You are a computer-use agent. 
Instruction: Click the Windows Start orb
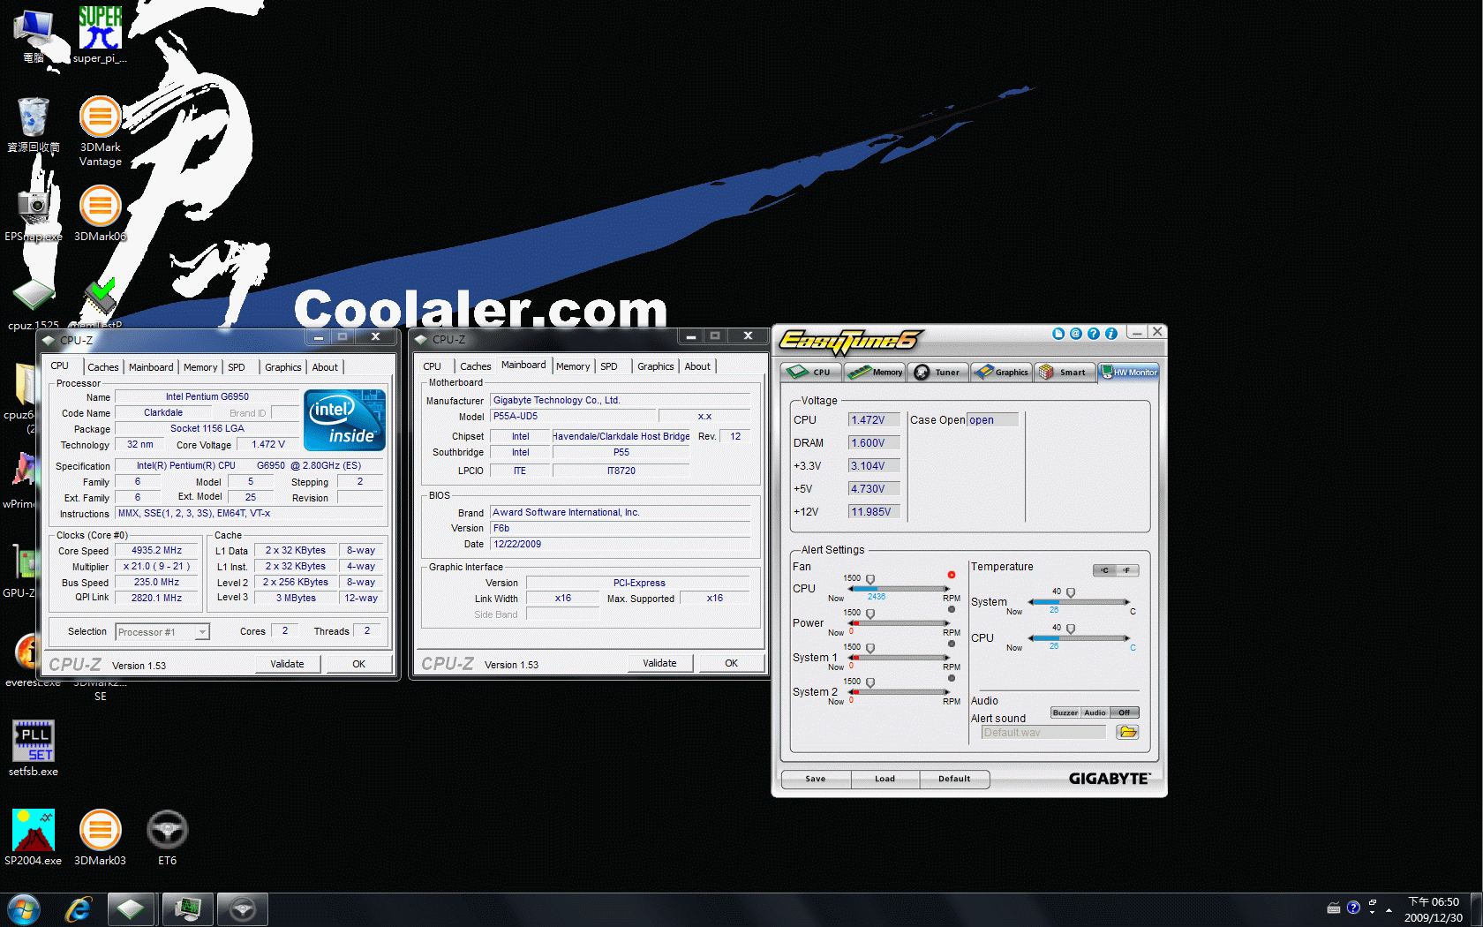[23, 909]
